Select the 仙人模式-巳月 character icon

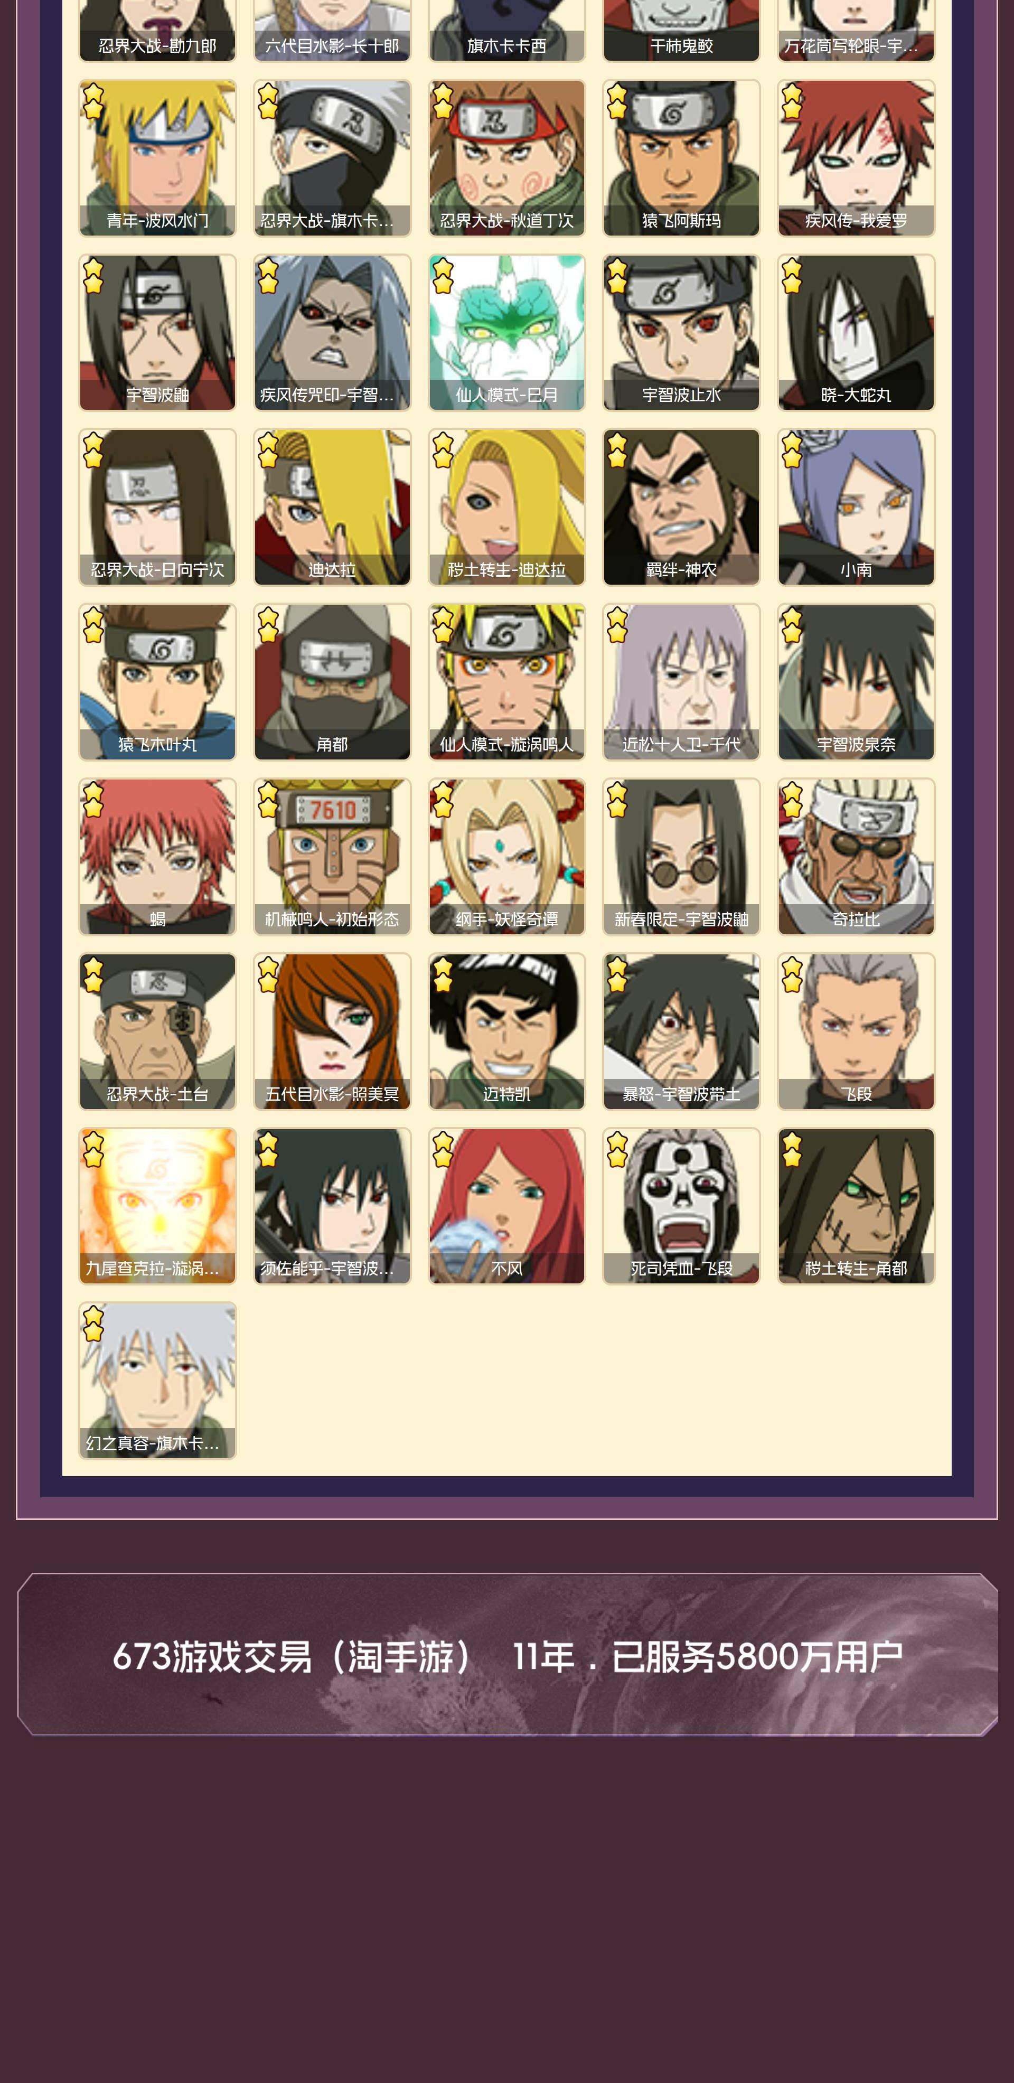[507, 332]
